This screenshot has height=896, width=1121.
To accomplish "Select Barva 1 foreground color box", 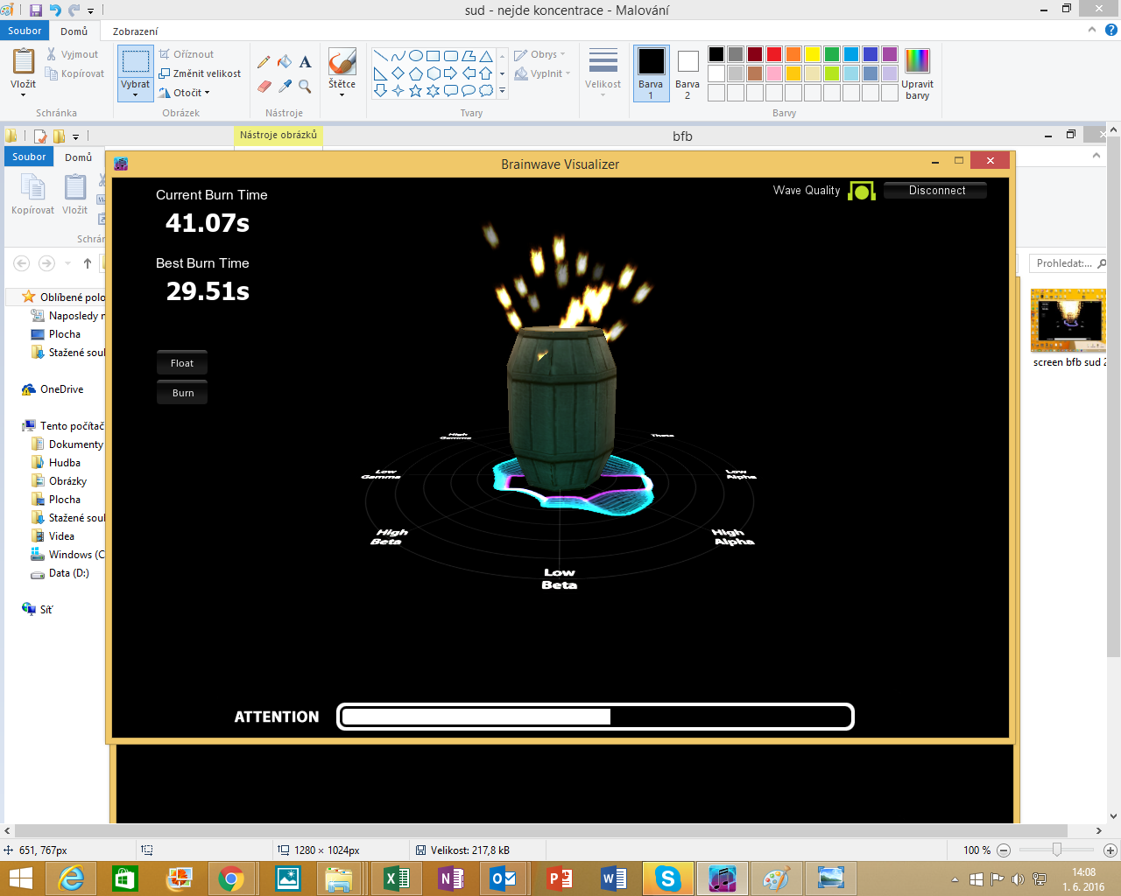I will coord(651,73).
